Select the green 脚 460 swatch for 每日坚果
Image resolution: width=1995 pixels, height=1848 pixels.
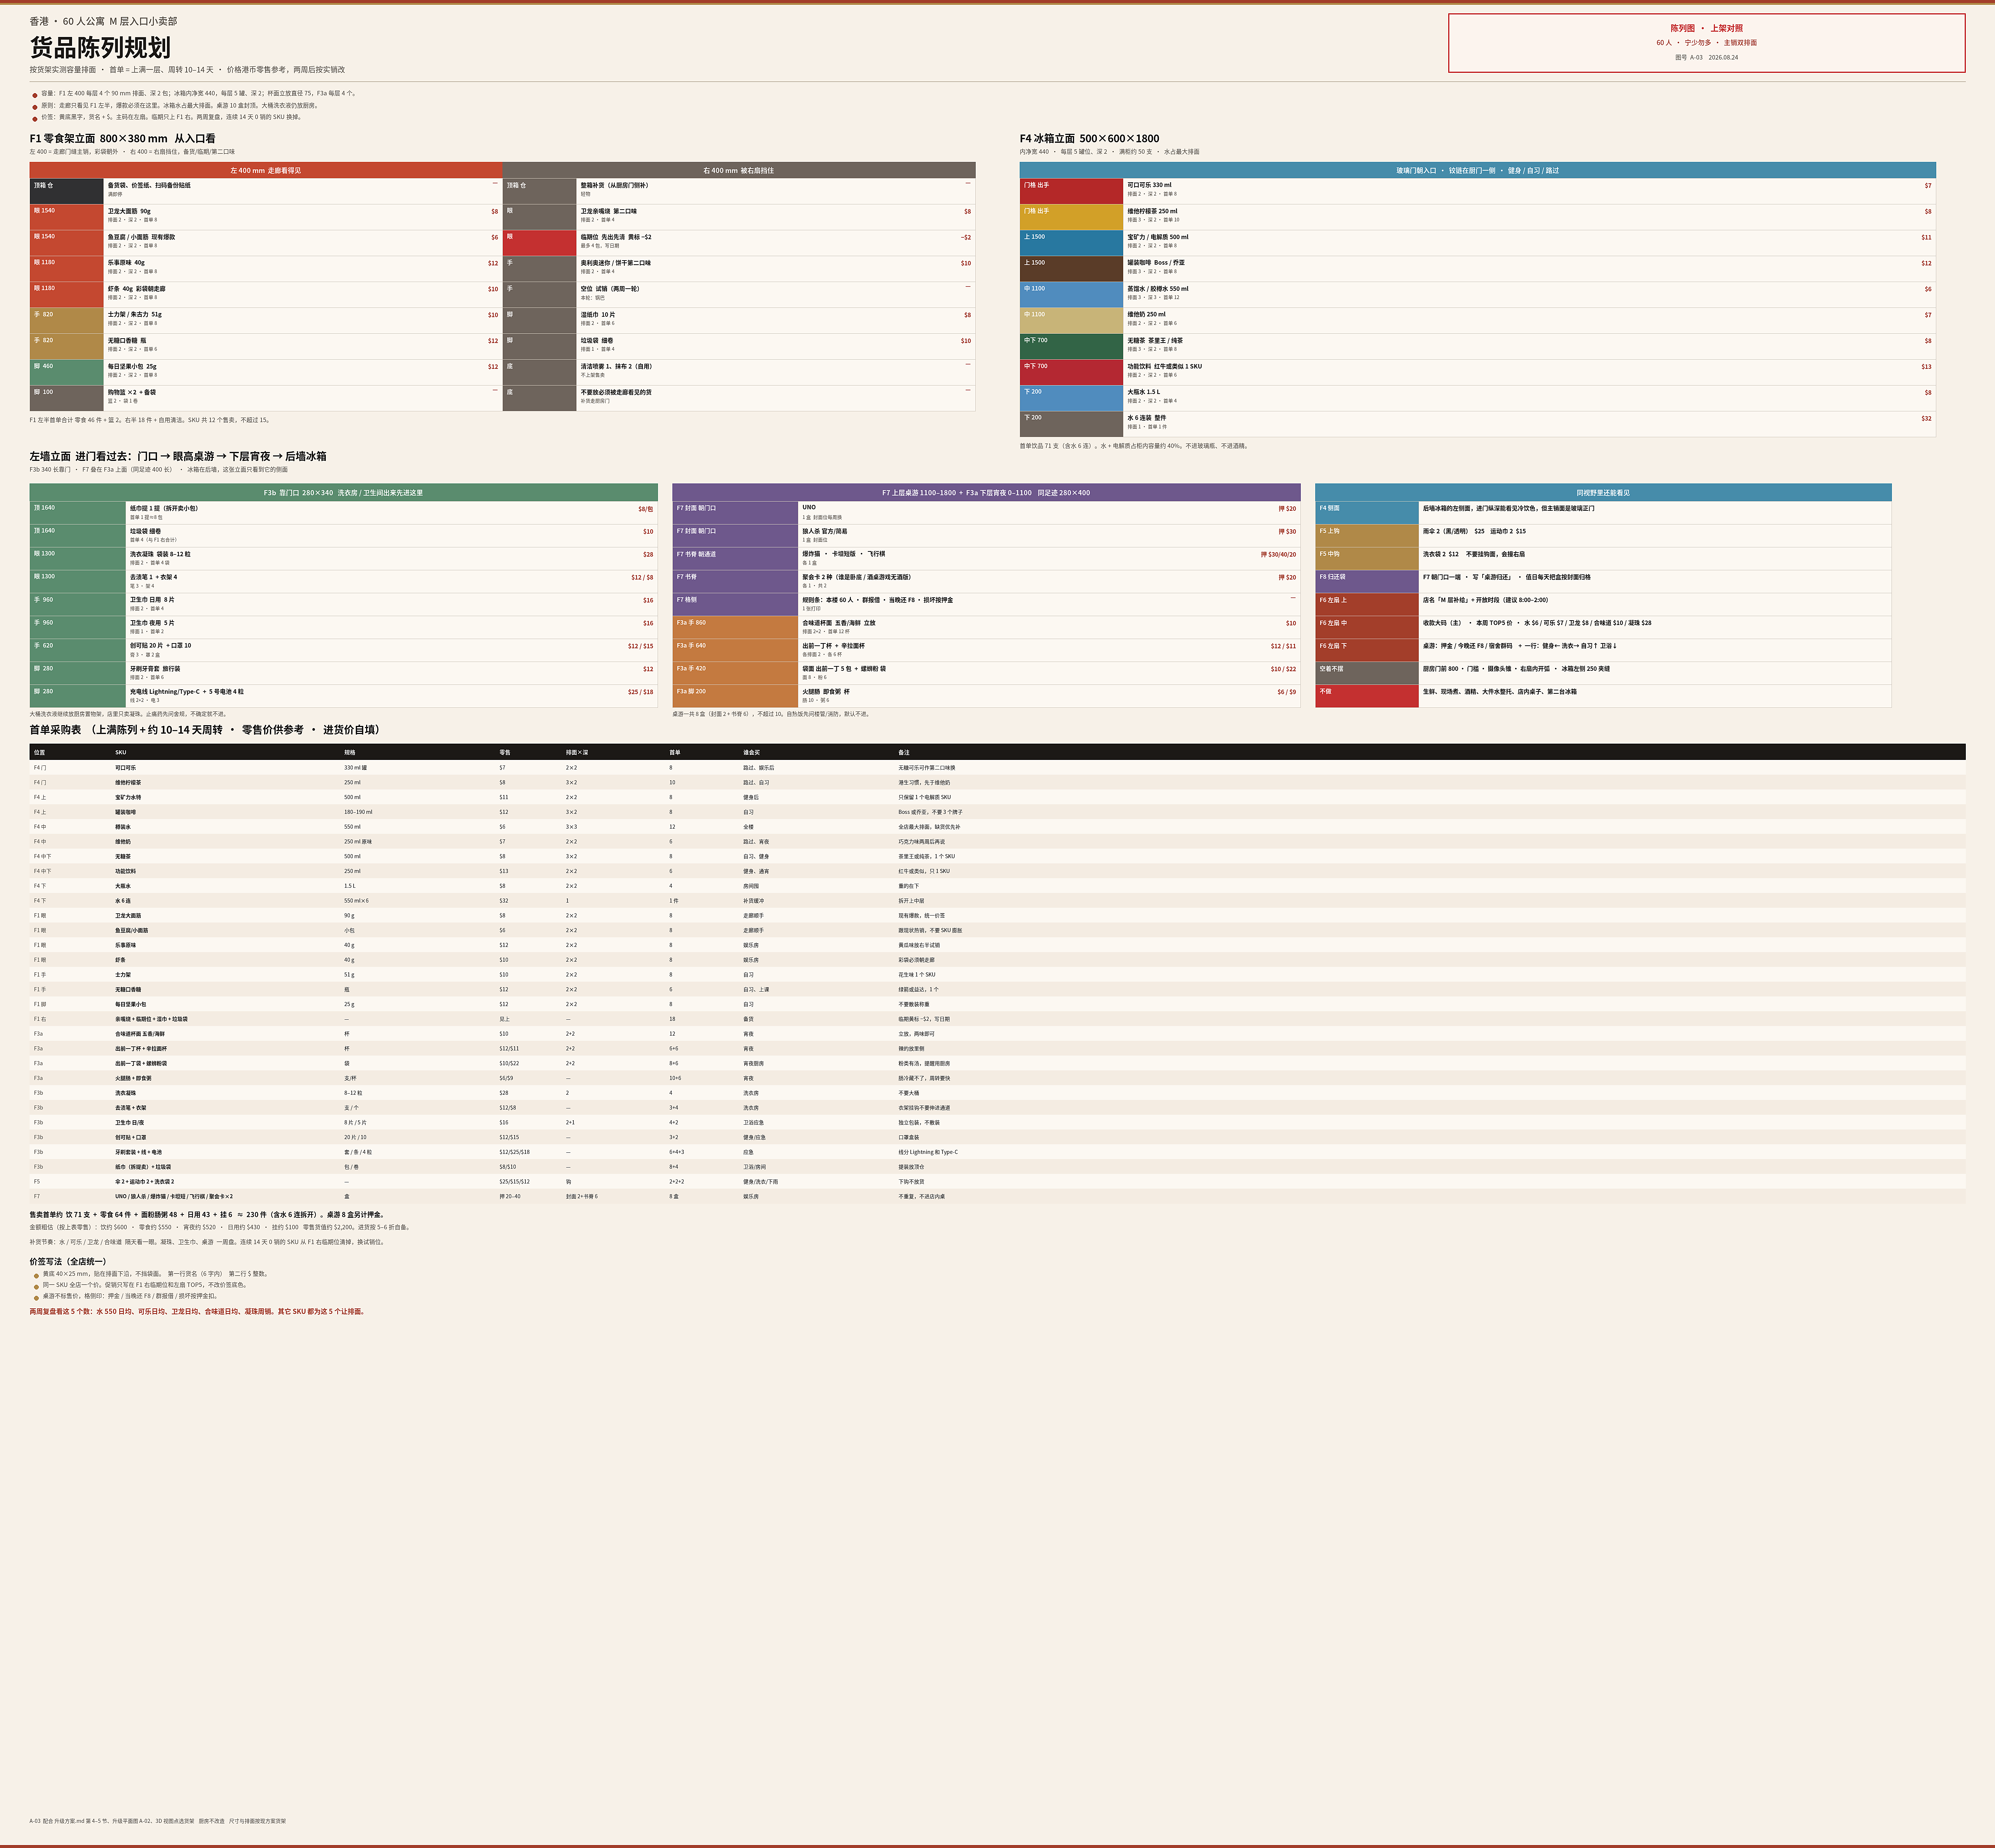coord(67,372)
